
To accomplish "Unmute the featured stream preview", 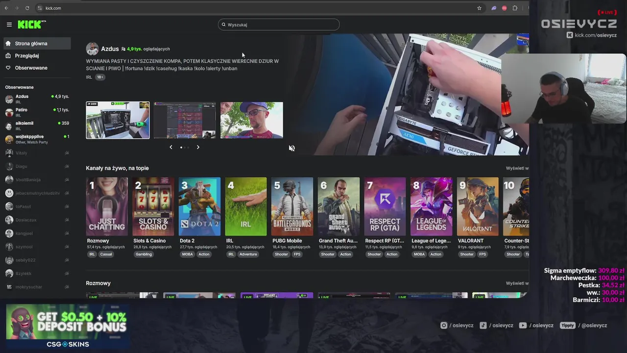I will [x=291, y=148].
